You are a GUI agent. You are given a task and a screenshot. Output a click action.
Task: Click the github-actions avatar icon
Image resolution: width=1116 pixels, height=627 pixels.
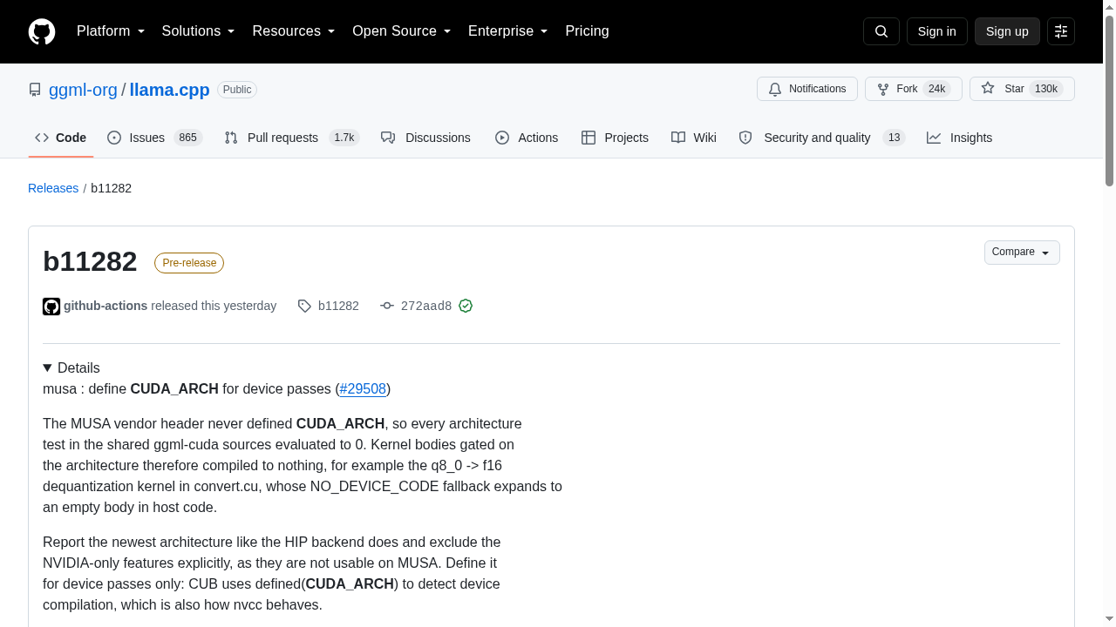51,307
